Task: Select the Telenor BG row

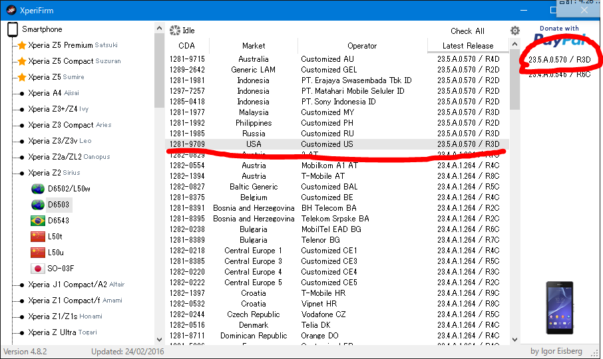Action: click(x=337, y=240)
